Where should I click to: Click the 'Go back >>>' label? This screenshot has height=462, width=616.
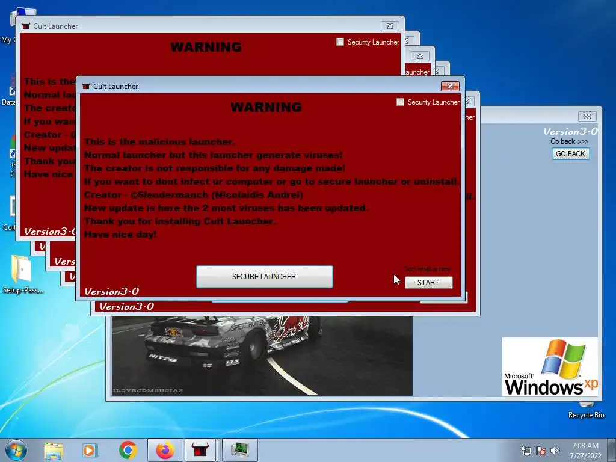(569, 141)
